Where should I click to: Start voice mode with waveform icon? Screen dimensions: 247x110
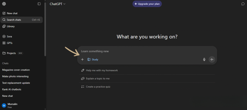coord(212,60)
